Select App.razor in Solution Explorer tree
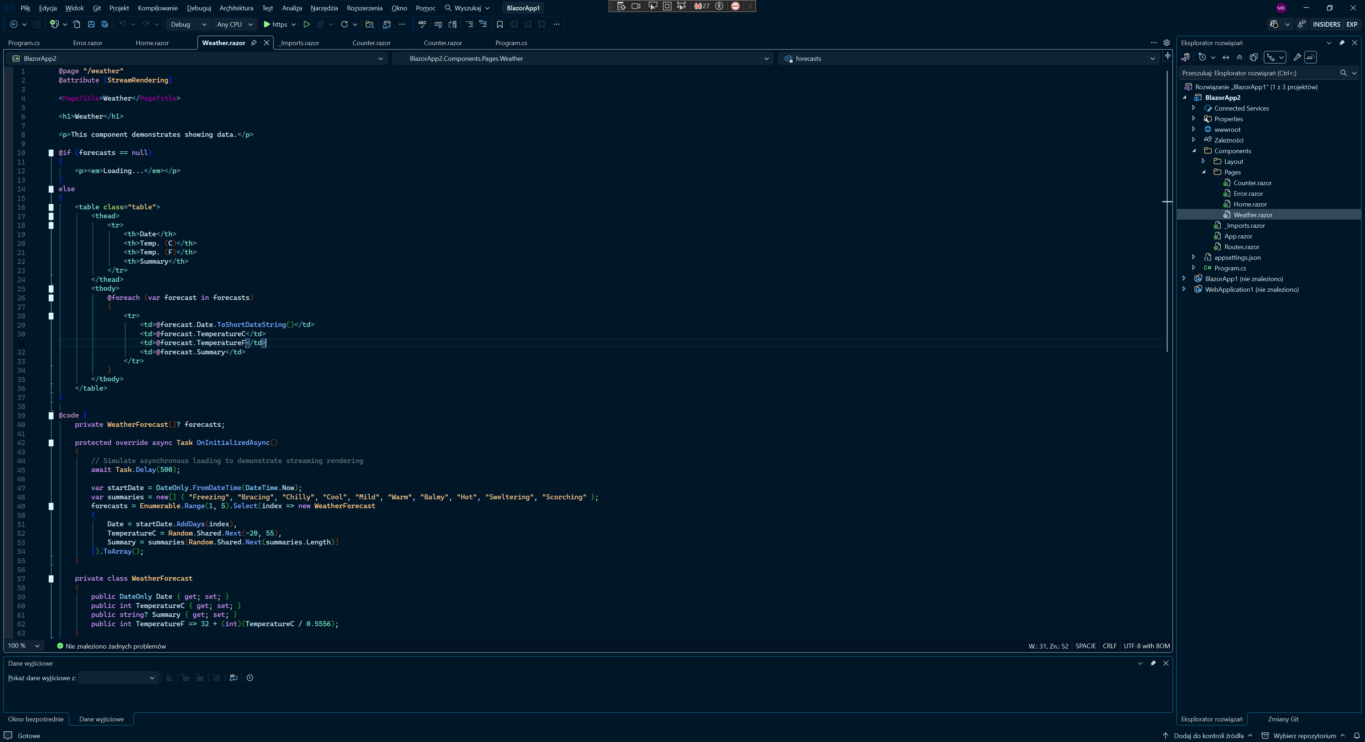The width and height of the screenshot is (1365, 742). point(1238,236)
